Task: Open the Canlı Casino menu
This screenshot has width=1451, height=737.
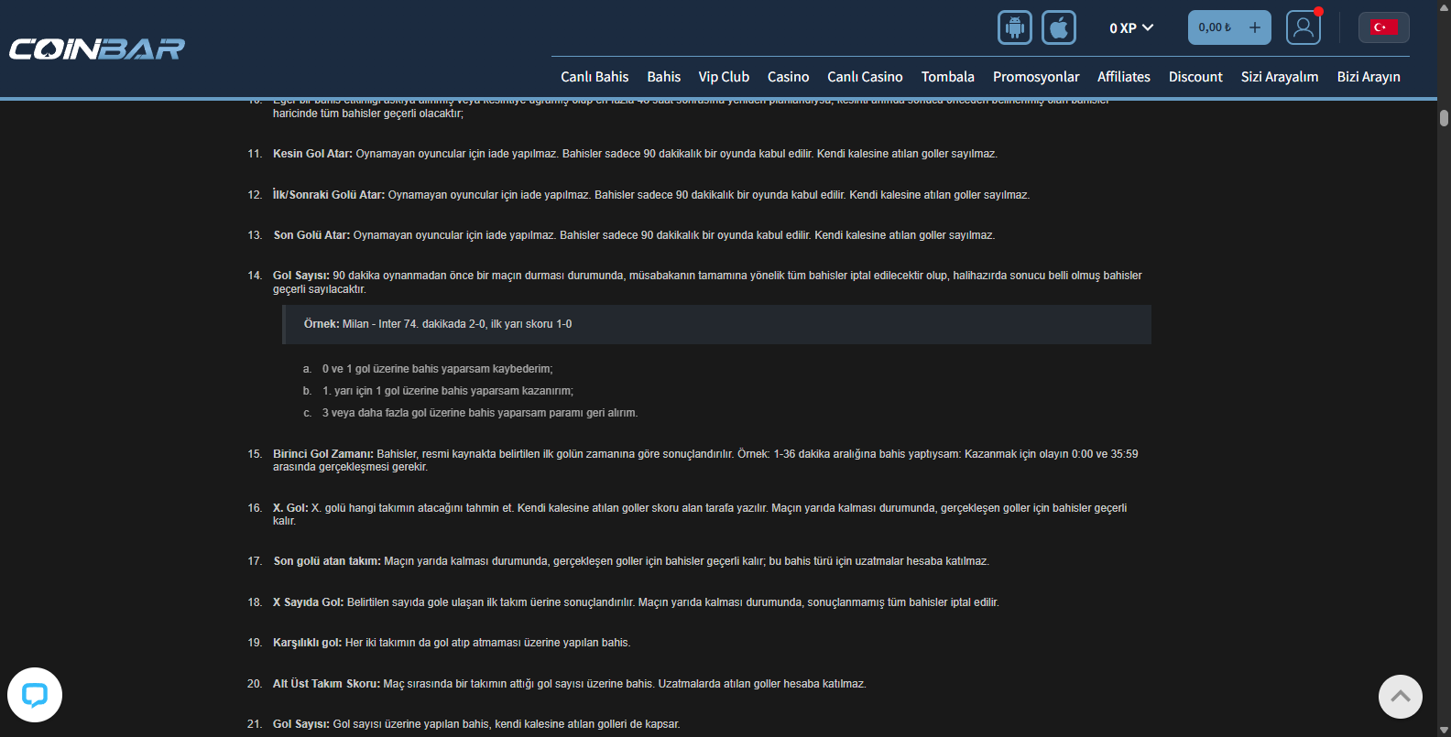Action: (865, 77)
